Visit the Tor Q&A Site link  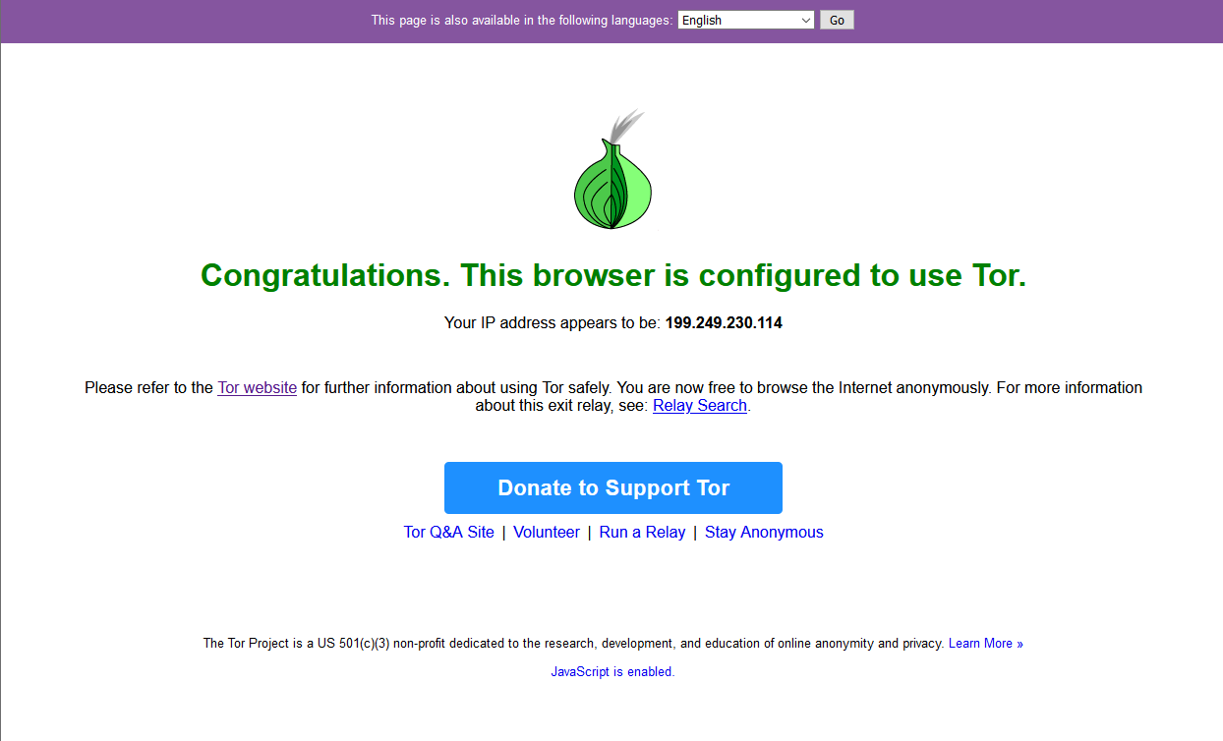449,532
